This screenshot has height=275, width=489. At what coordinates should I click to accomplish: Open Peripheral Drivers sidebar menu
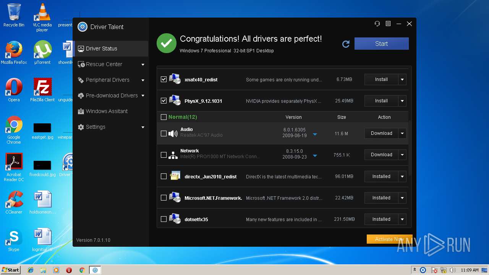click(x=111, y=80)
